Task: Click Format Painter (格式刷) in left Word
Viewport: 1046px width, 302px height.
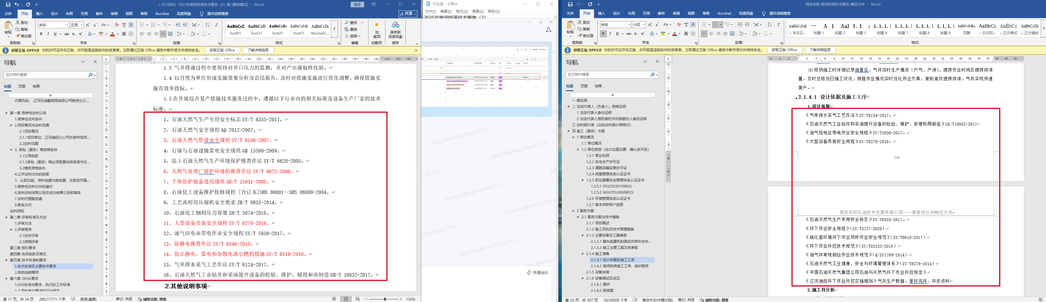Action: point(23,36)
